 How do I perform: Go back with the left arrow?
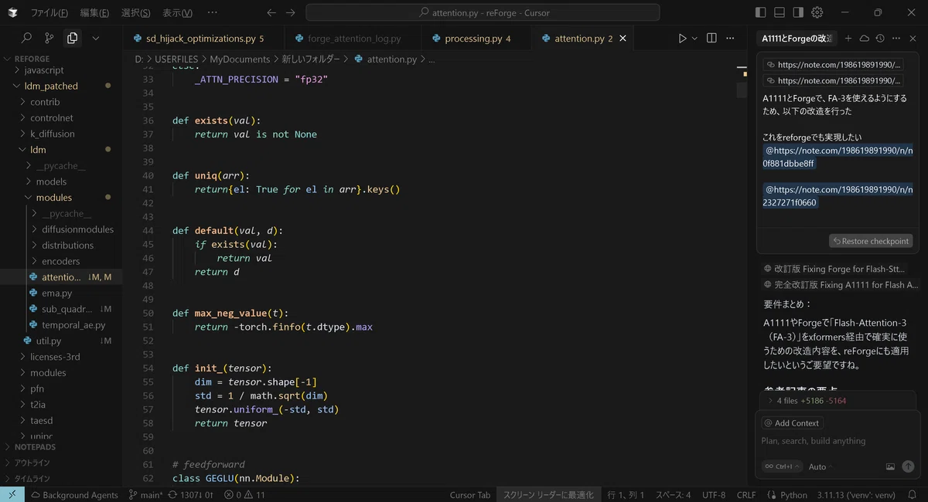[x=271, y=12]
